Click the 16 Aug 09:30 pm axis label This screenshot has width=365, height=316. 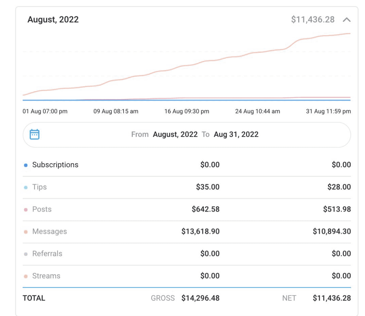point(187,111)
